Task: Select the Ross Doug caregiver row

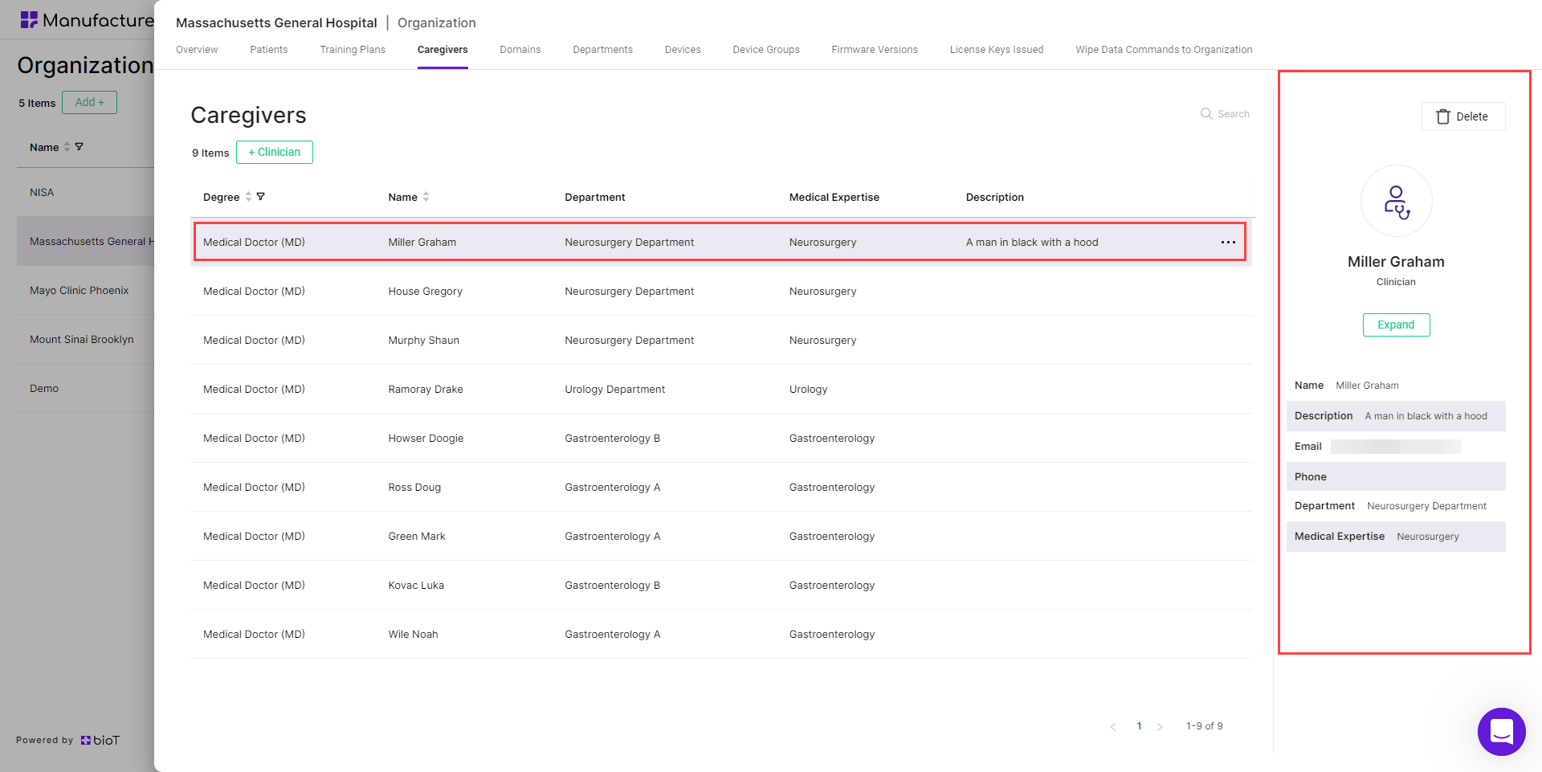Action: pos(720,488)
